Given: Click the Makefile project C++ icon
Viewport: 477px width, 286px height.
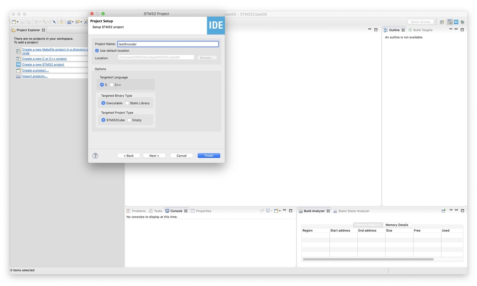Looking at the screenshot, I should (18, 51).
